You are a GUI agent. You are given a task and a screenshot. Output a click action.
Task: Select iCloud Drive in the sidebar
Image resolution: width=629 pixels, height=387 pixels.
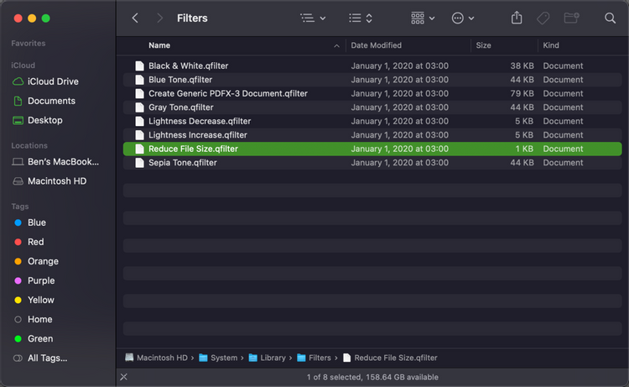click(x=53, y=81)
